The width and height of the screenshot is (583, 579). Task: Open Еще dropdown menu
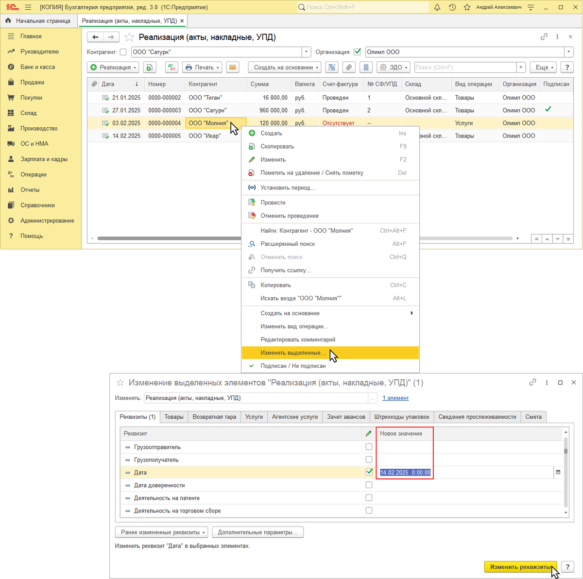coord(544,68)
